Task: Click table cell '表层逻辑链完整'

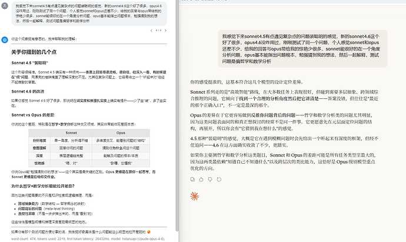Action: [x=71, y=155]
